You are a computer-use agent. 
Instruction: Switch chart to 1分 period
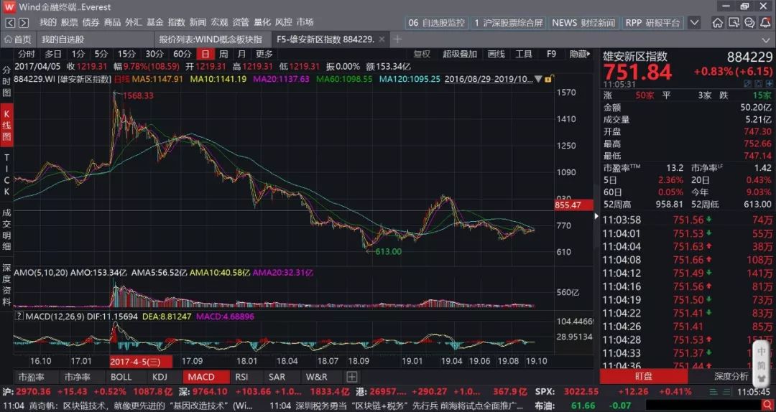[x=78, y=54]
